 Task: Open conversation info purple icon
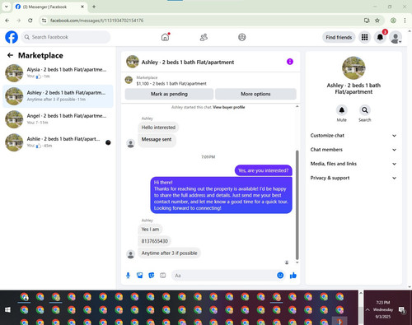(x=290, y=62)
